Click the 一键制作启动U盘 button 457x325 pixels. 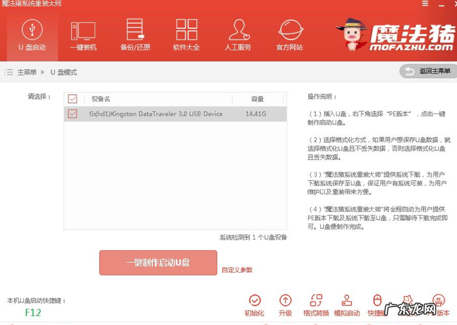pyautogui.click(x=158, y=262)
